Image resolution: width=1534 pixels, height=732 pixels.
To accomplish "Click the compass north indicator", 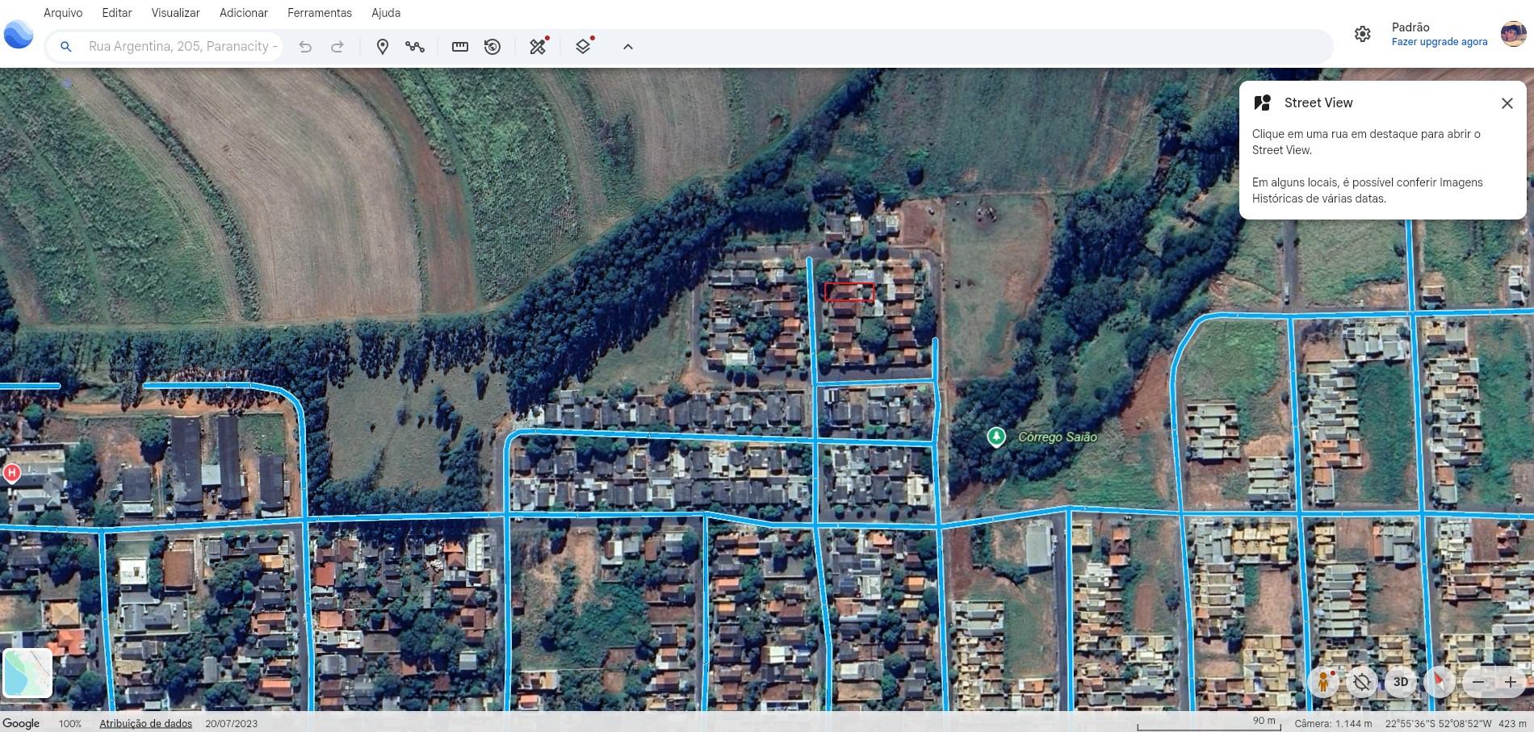I will tap(1439, 682).
